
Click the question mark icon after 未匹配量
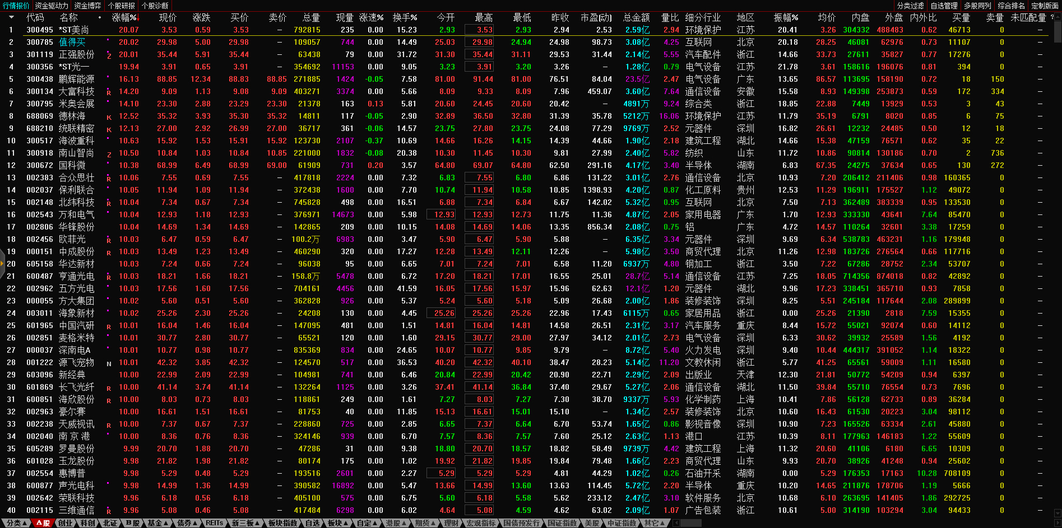[x=1052, y=17]
